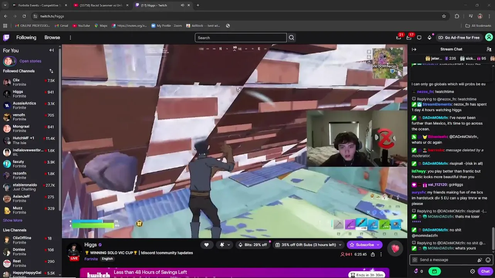This screenshot has width=495, height=278.
Task: Open the Bits cheer icon in chat
Action: pos(480,260)
